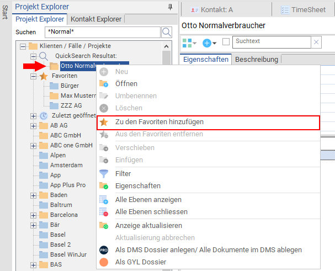Select the Basel WinJur folder
335x271 pixels.
click(68, 254)
